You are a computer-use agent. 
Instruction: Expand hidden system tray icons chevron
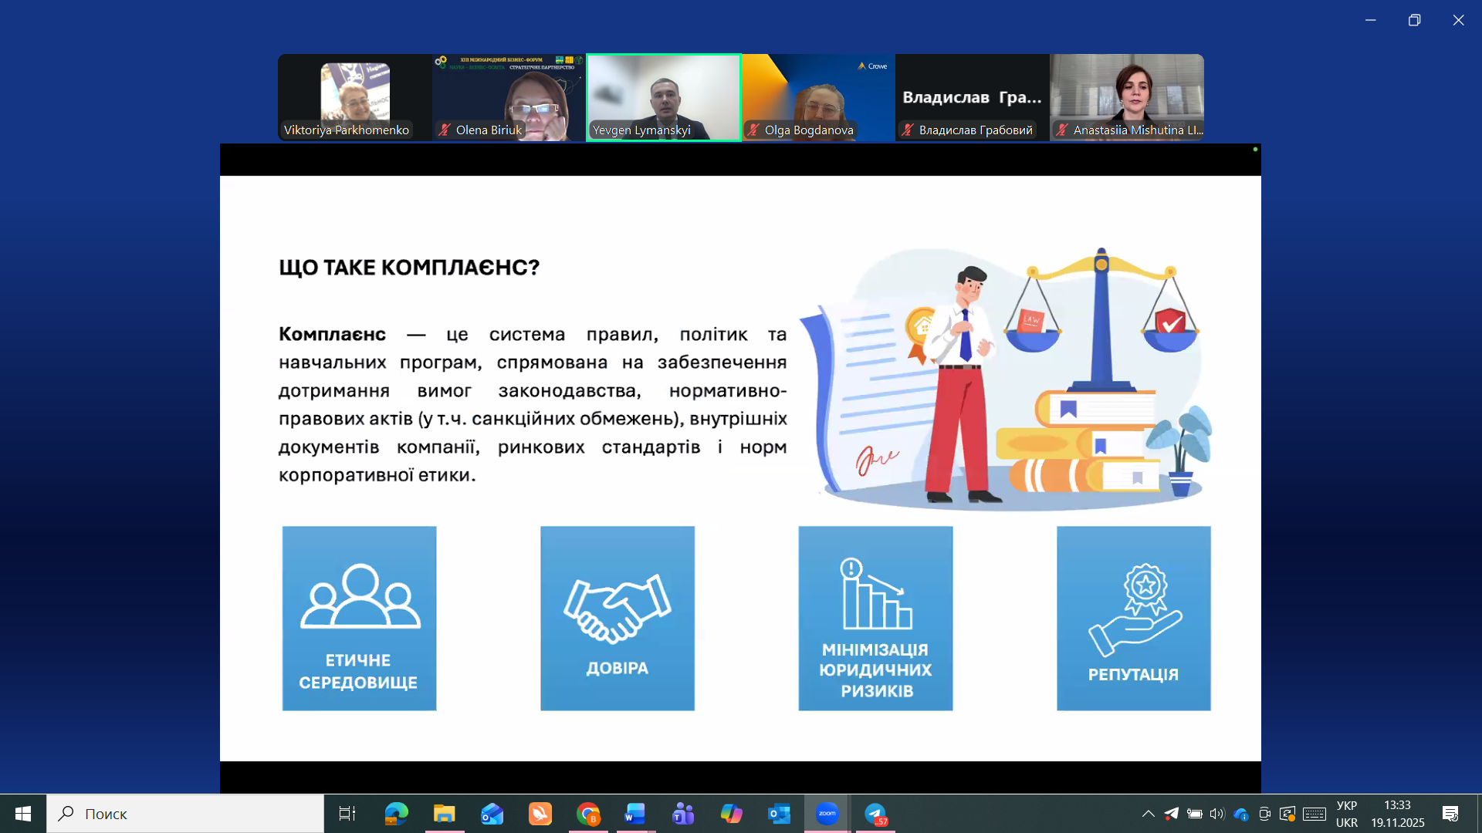[x=1148, y=814]
